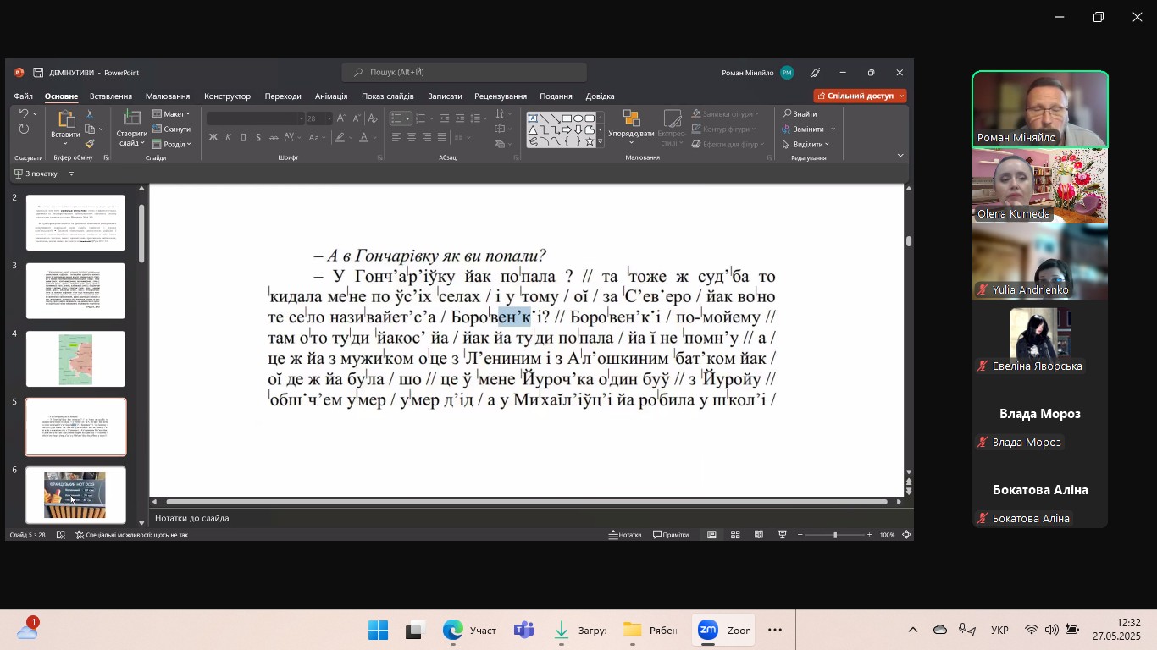Switch to the Конструктор tab
1157x650 pixels.
pyautogui.click(x=227, y=96)
